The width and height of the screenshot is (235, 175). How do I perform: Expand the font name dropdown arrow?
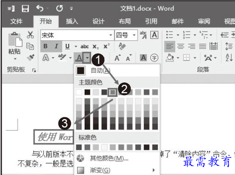111,35
